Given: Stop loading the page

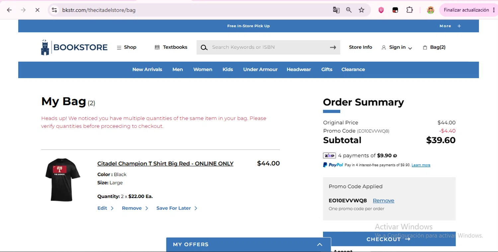Looking at the screenshot, I should 37,10.
